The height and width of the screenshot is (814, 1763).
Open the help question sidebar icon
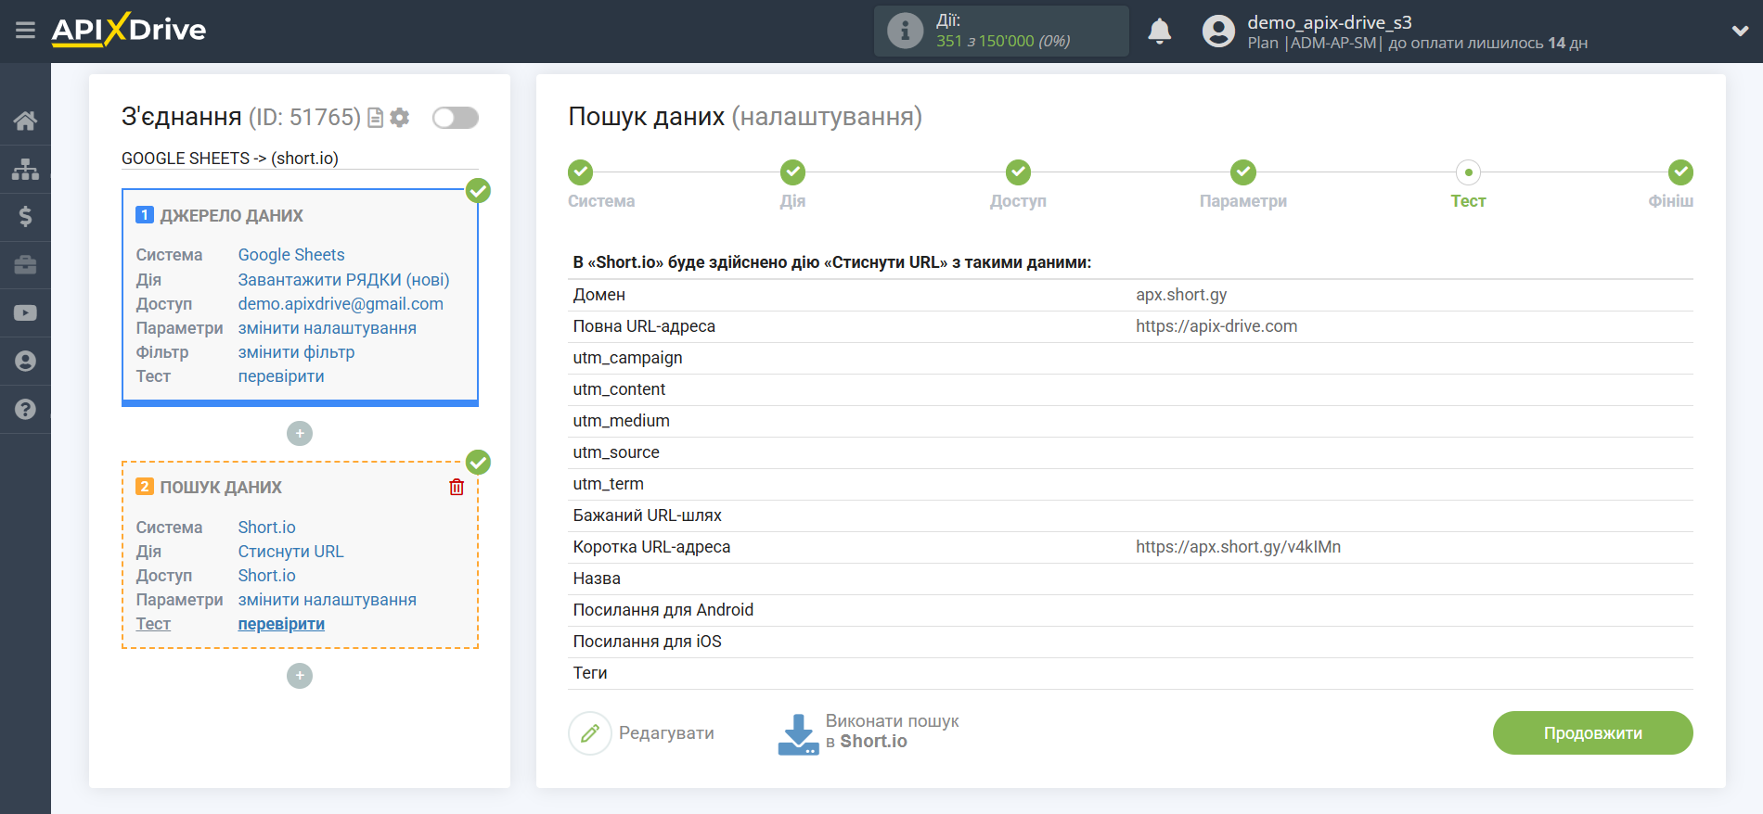point(25,409)
